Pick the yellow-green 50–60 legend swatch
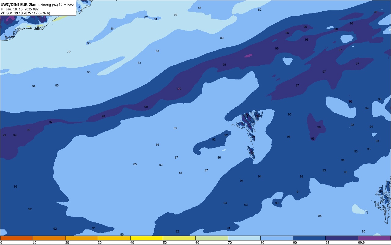 click(x=179, y=238)
